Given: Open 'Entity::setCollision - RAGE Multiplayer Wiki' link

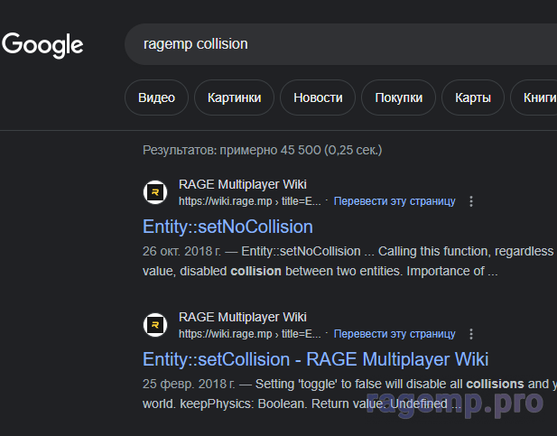Looking at the screenshot, I should point(315,359).
